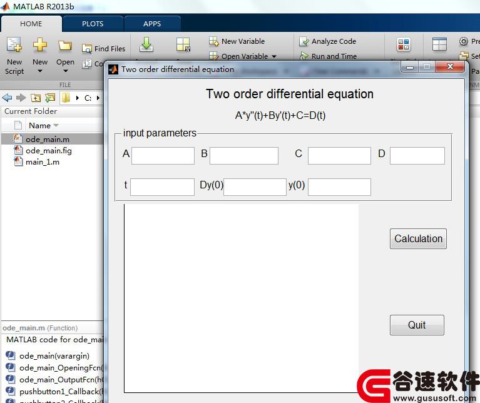Click the up one level folder icon
Image resolution: width=480 pixels, height=403 pixels.
tap(36, 98)
